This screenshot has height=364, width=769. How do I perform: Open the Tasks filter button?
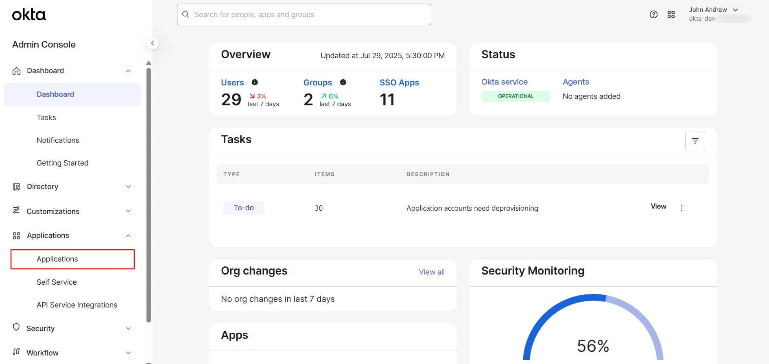[695, 141]
